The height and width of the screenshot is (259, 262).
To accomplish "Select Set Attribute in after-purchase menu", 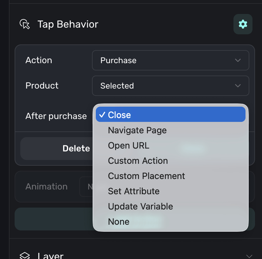I will (x=134, y=191).
